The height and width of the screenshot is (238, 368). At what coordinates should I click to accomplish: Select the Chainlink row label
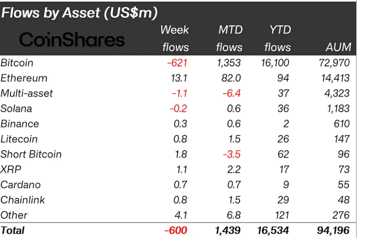tap(23, 200)
